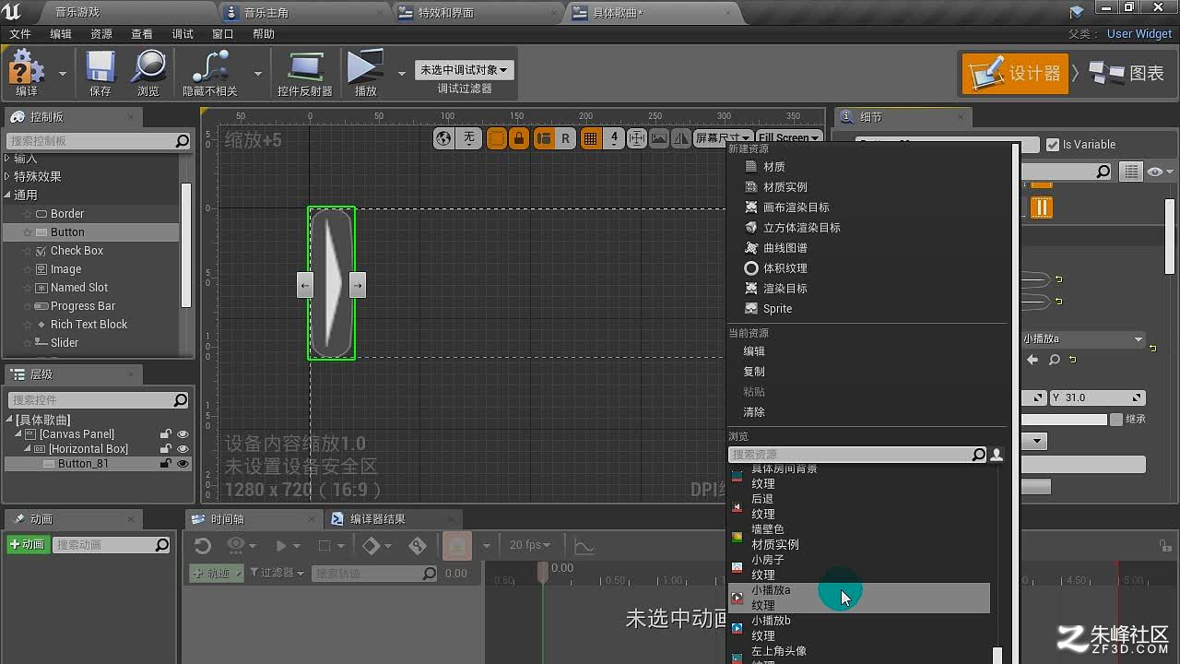1180x664 pixels.
Task: Open the screen size (屏幕尺寸) dropdown
Action: point(723,138)
